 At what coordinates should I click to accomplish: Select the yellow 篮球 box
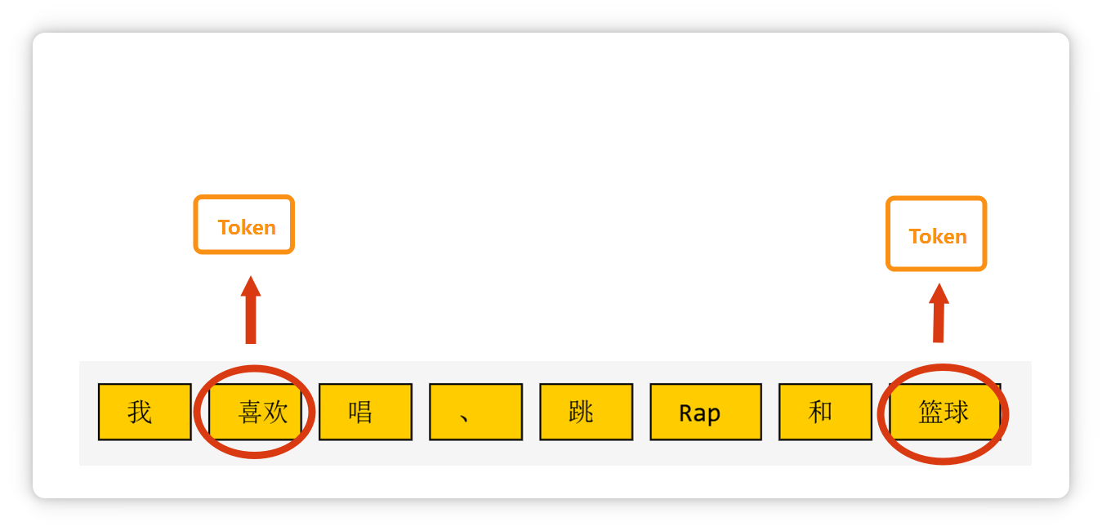point(944,412)
